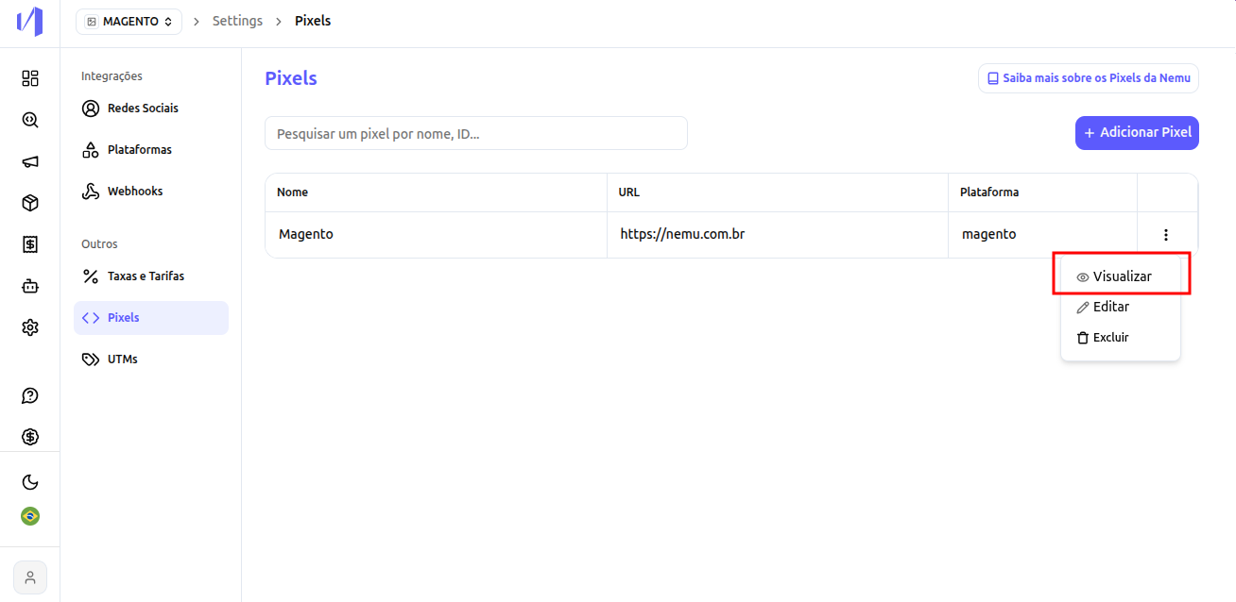Open the settings gear icon in sidebar
The width and height of the screenshot is (1236, 602).
(x=30, y=327)
